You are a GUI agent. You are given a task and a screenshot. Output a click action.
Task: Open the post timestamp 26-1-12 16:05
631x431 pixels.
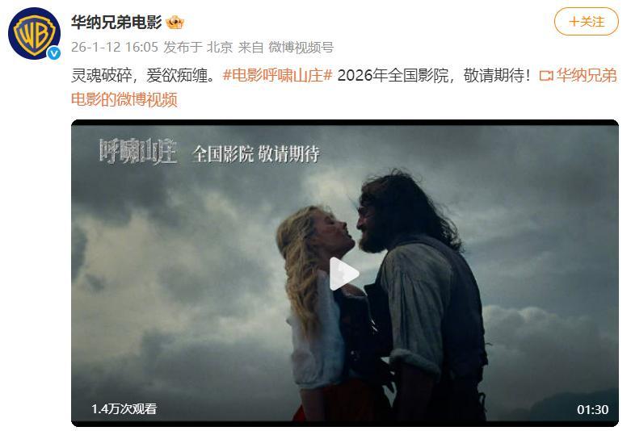click(115, 48)
